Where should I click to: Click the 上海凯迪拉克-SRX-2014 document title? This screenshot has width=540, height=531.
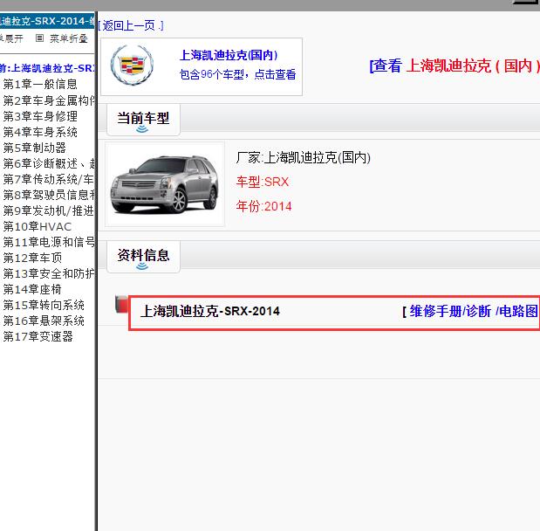point(210,311)
